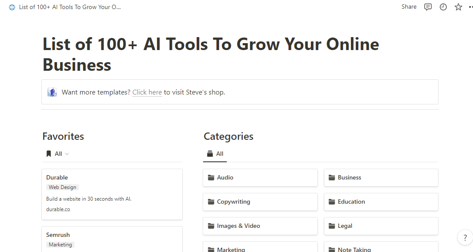Click the page title in the top breadcrumb
The width and height of the screenshot is (473, 252).
tap(70, 7)
